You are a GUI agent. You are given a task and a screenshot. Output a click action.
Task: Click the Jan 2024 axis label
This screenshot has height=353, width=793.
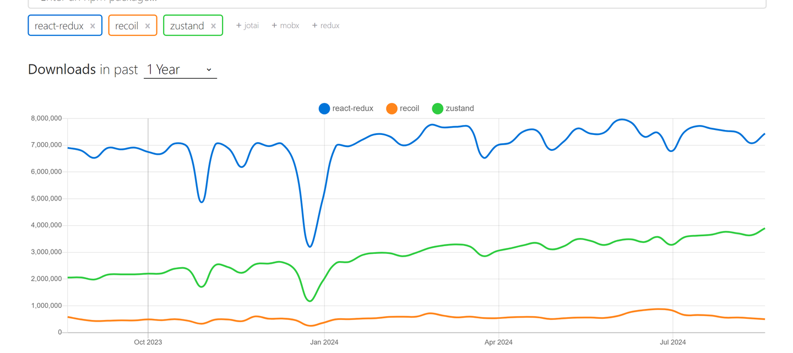[x=324, y=342]
